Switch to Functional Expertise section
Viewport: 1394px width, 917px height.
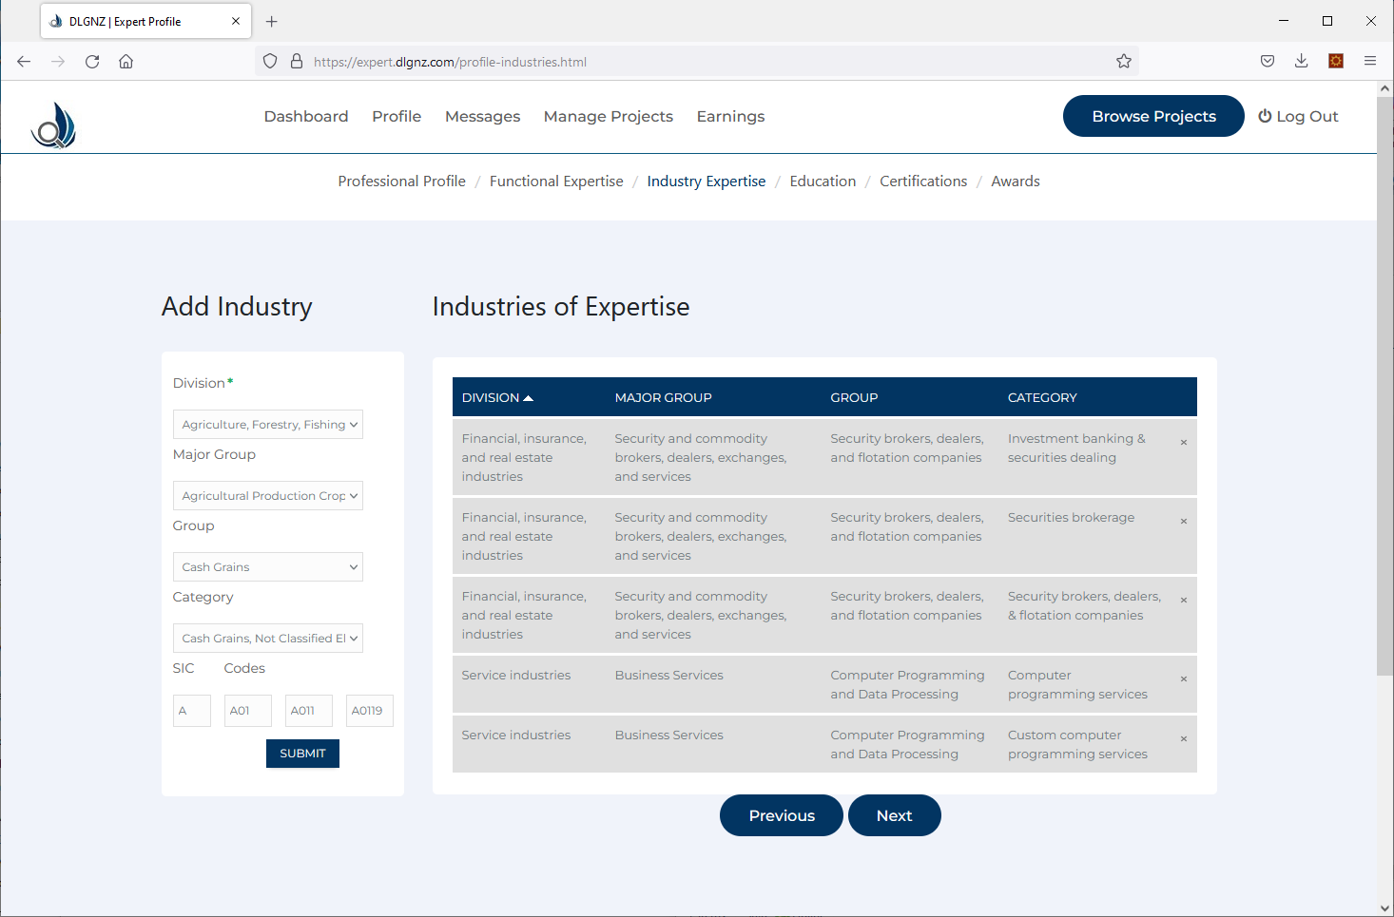tap(556, 181)
